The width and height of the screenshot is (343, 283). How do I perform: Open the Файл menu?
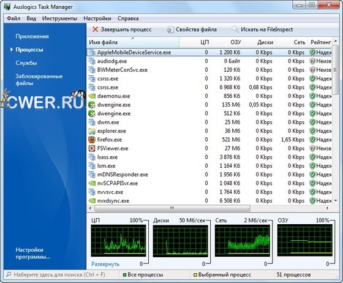13,18
